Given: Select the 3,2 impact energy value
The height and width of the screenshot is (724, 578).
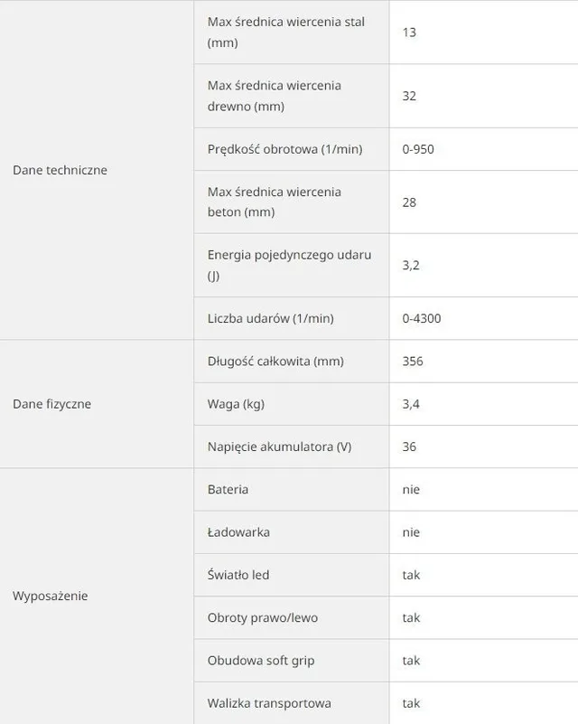Looking at the screenshot, I should (411, 265).
